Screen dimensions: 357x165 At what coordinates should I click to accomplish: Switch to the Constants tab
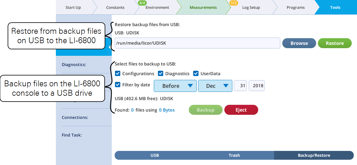(115, 7)
